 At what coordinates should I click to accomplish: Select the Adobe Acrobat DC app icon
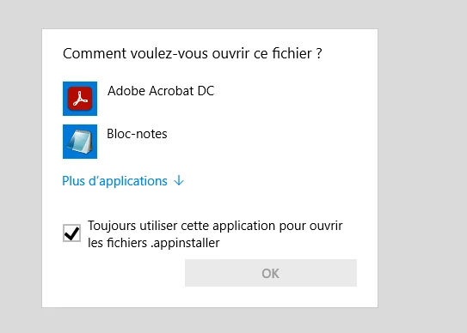80,99
